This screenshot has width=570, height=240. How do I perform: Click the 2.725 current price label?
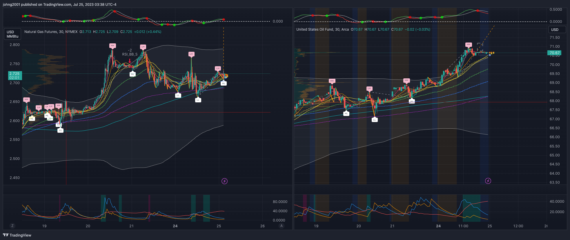pos(14,75)
